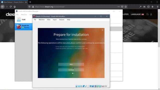
Task: Bookmark this page with the star icon
Action: coord(126,7)
